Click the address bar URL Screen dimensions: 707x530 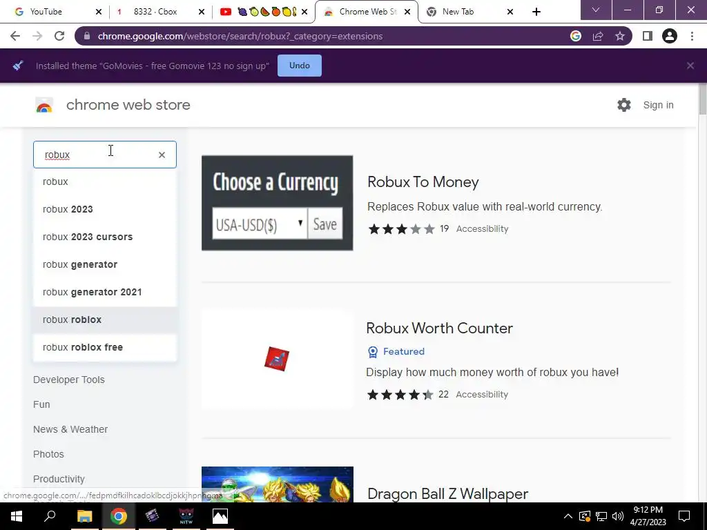[240, 36]
